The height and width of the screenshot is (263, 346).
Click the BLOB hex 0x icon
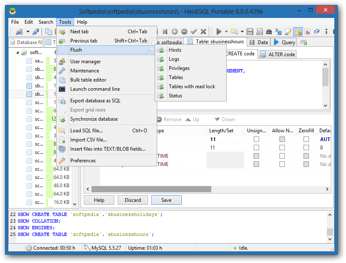[x=307, y=32]
